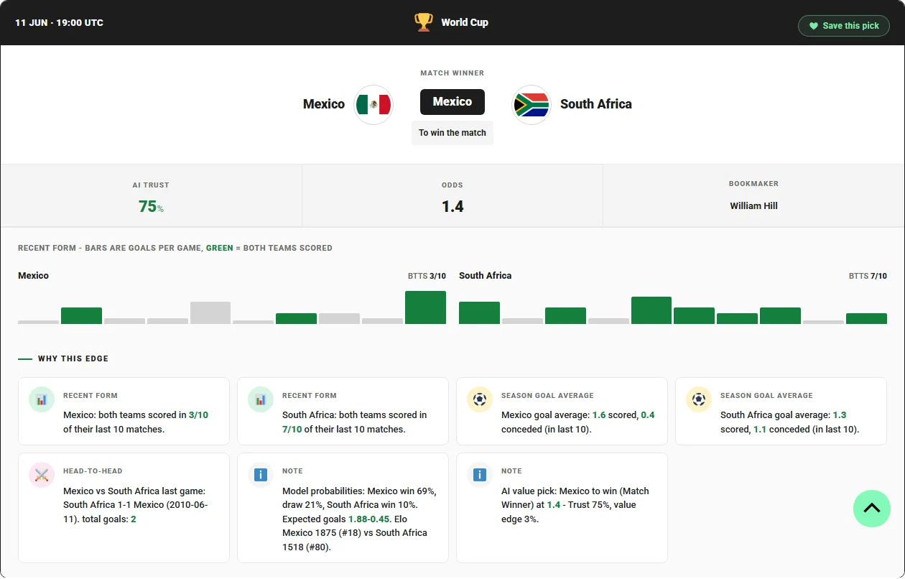Click the 'Why this edge' heading
The width and height of the screenshot is (905, 579).
pos(73,358)
